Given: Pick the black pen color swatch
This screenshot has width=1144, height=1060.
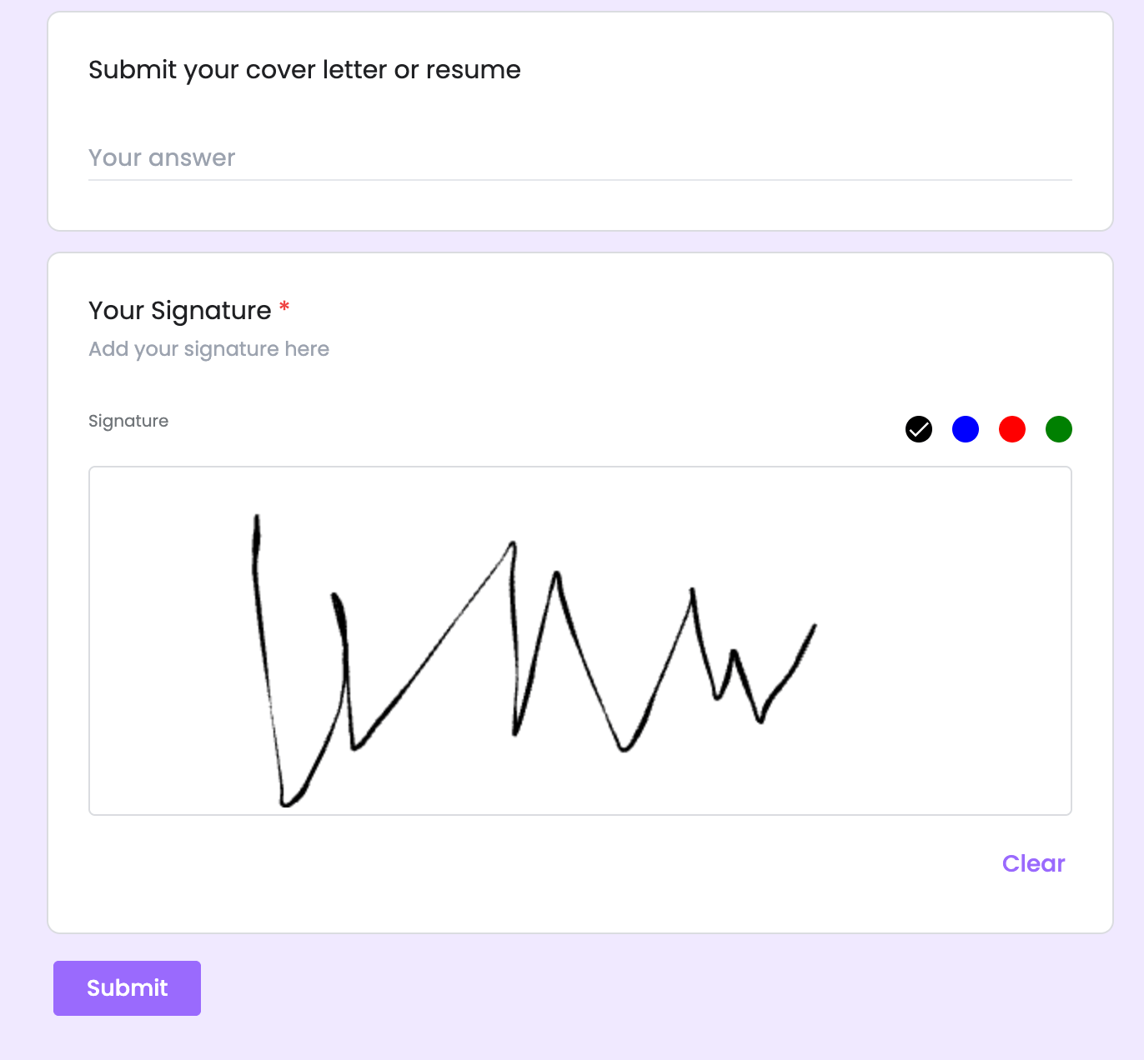Looking at the screenshot, I should 918,429.
